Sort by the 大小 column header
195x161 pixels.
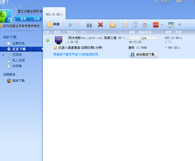[x=84, y=32]
